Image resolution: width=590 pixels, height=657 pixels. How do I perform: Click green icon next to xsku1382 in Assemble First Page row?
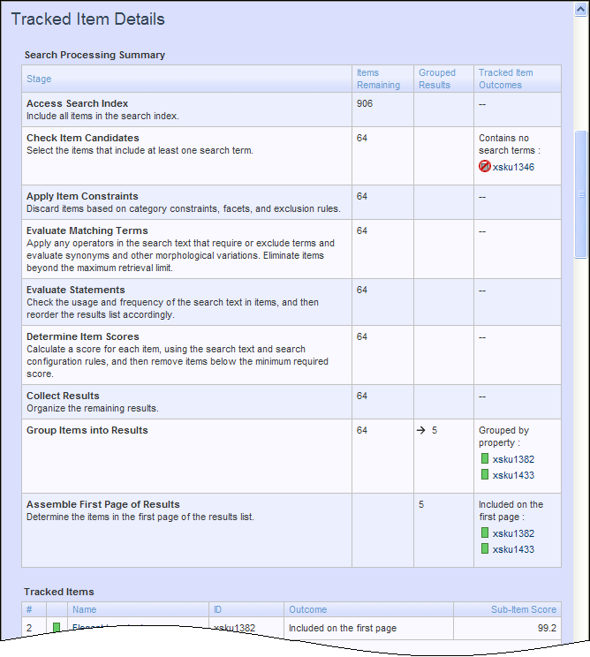[485, 532]
